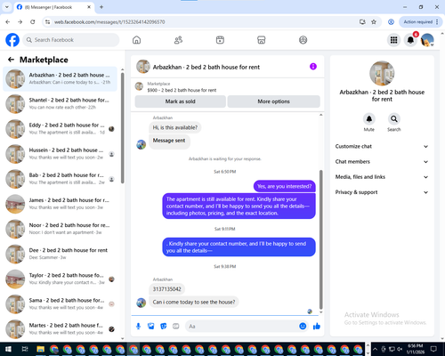The height and width of the screenshot is (356, 445).
Task: Select the Messenger Facebook browser tab
Action: (54, 7)
